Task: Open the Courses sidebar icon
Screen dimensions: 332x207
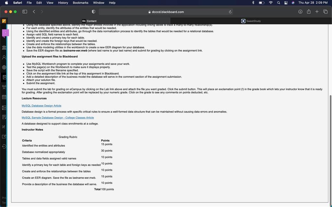Action: (x=4, y=77)
